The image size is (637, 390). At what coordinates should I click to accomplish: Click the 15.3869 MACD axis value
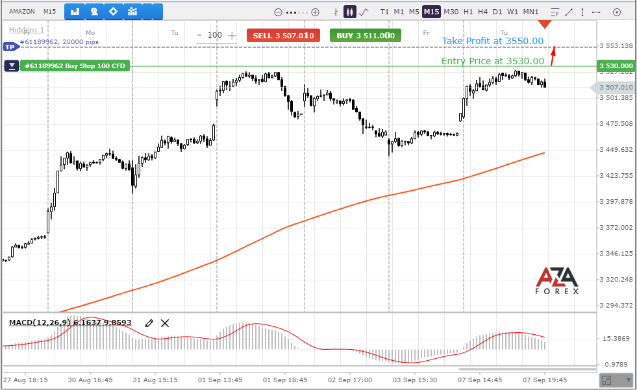[616, 339]
